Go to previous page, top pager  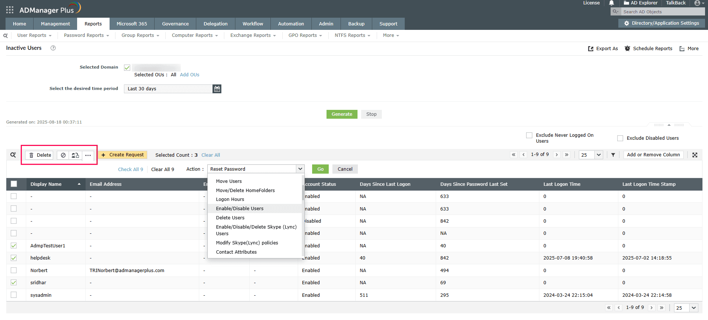click(524, 155)
